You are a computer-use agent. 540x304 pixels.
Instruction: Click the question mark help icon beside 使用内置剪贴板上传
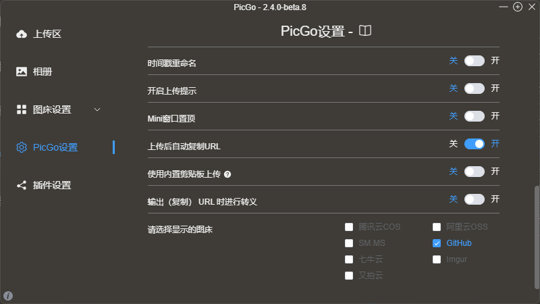tap(227, 174)
